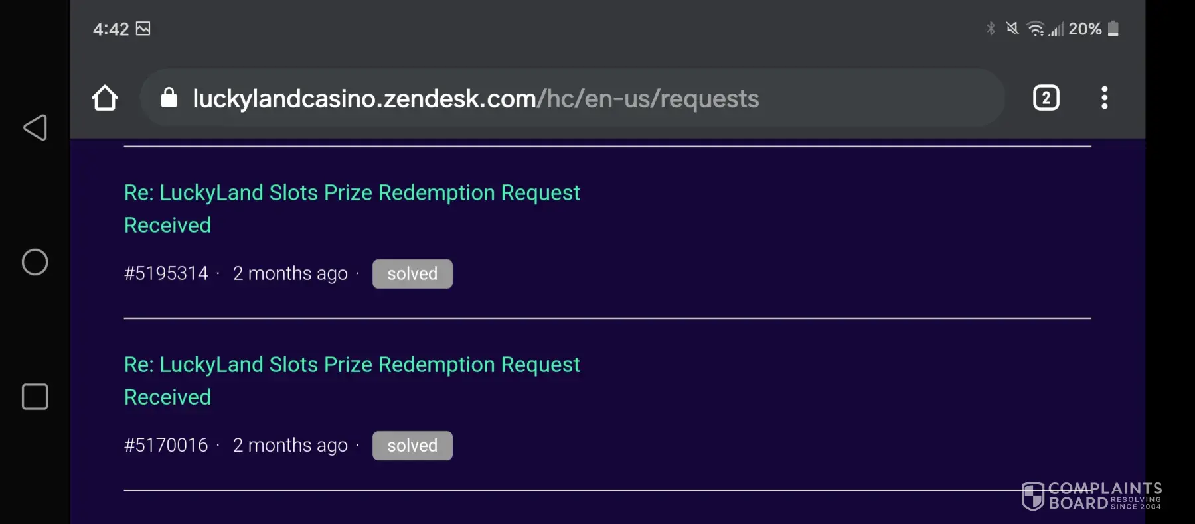Tap the muted sound status icon
Viewport: 1195px width, 524px height.
pyautogui.click(x=1012, y=29)
